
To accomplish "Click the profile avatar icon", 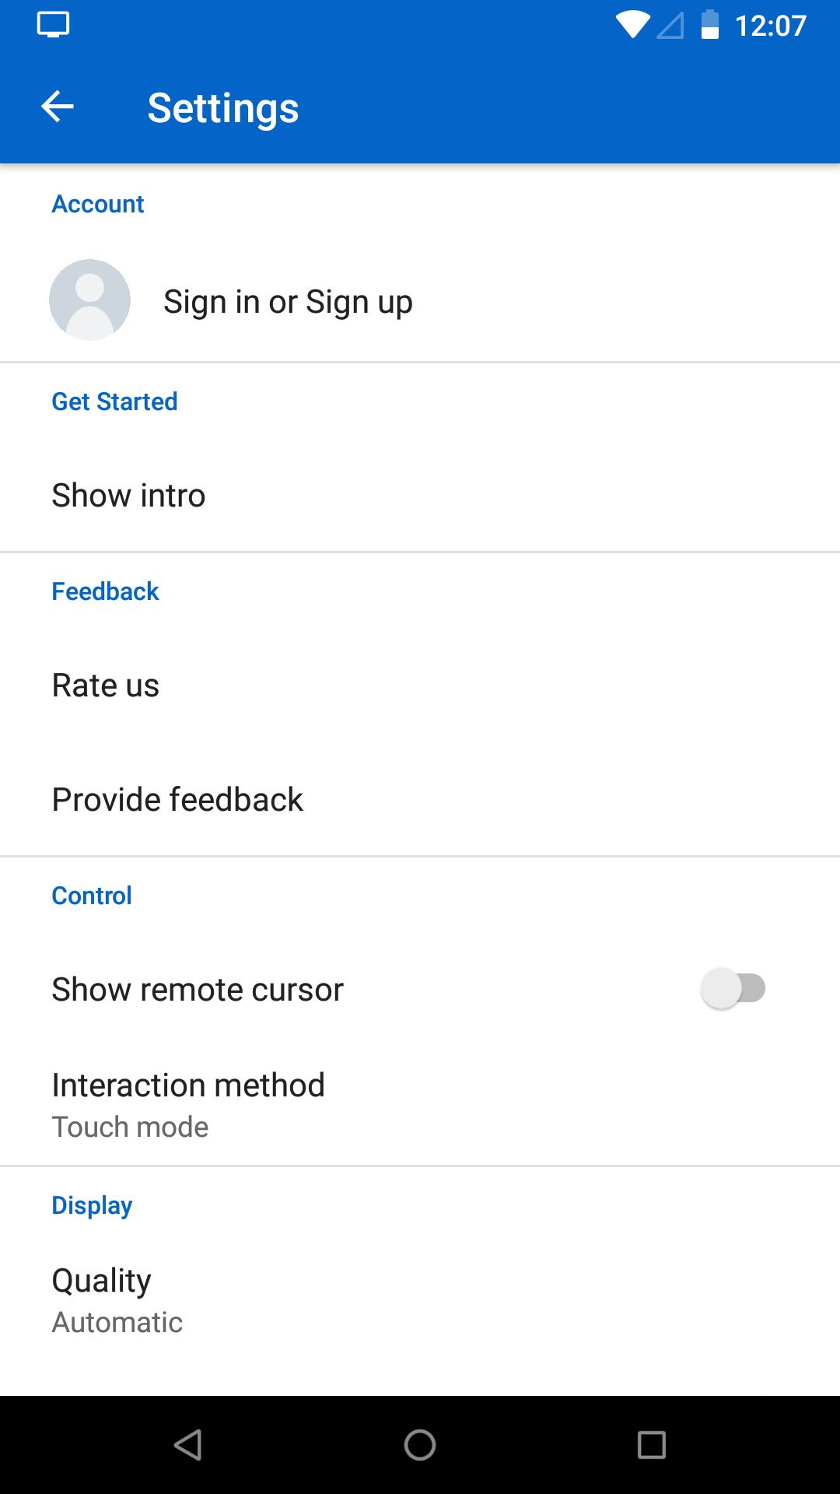I will [89, 300].
